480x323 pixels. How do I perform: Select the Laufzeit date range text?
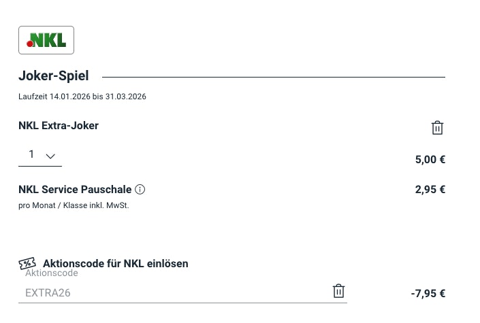click(82, 97)
